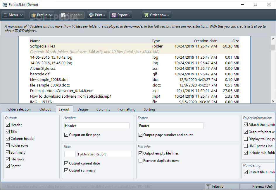Click the Folder2List Report title field
276x190 pixels.
[105, 154]
